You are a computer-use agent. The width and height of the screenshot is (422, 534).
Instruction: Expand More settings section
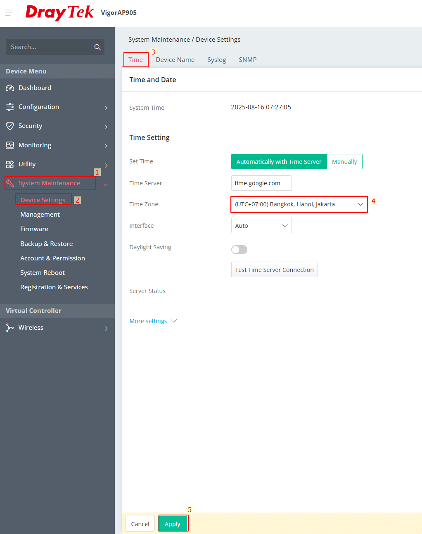tap(153, 321)
